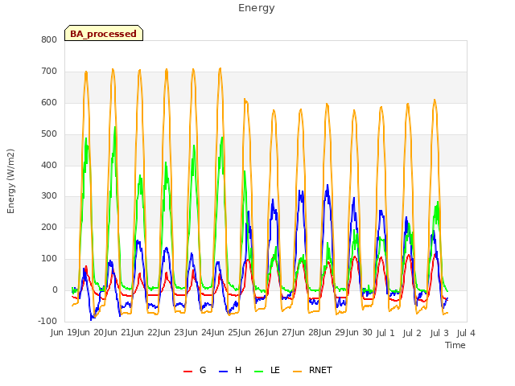Image resolution: width=515 pixels, height=386 pixels.
Task: Click the Jul 4 x-axis label
Action: coord(466,333)
